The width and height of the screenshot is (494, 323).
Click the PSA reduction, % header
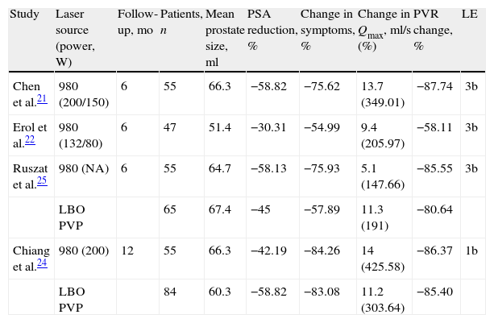(x=270, y=31)
